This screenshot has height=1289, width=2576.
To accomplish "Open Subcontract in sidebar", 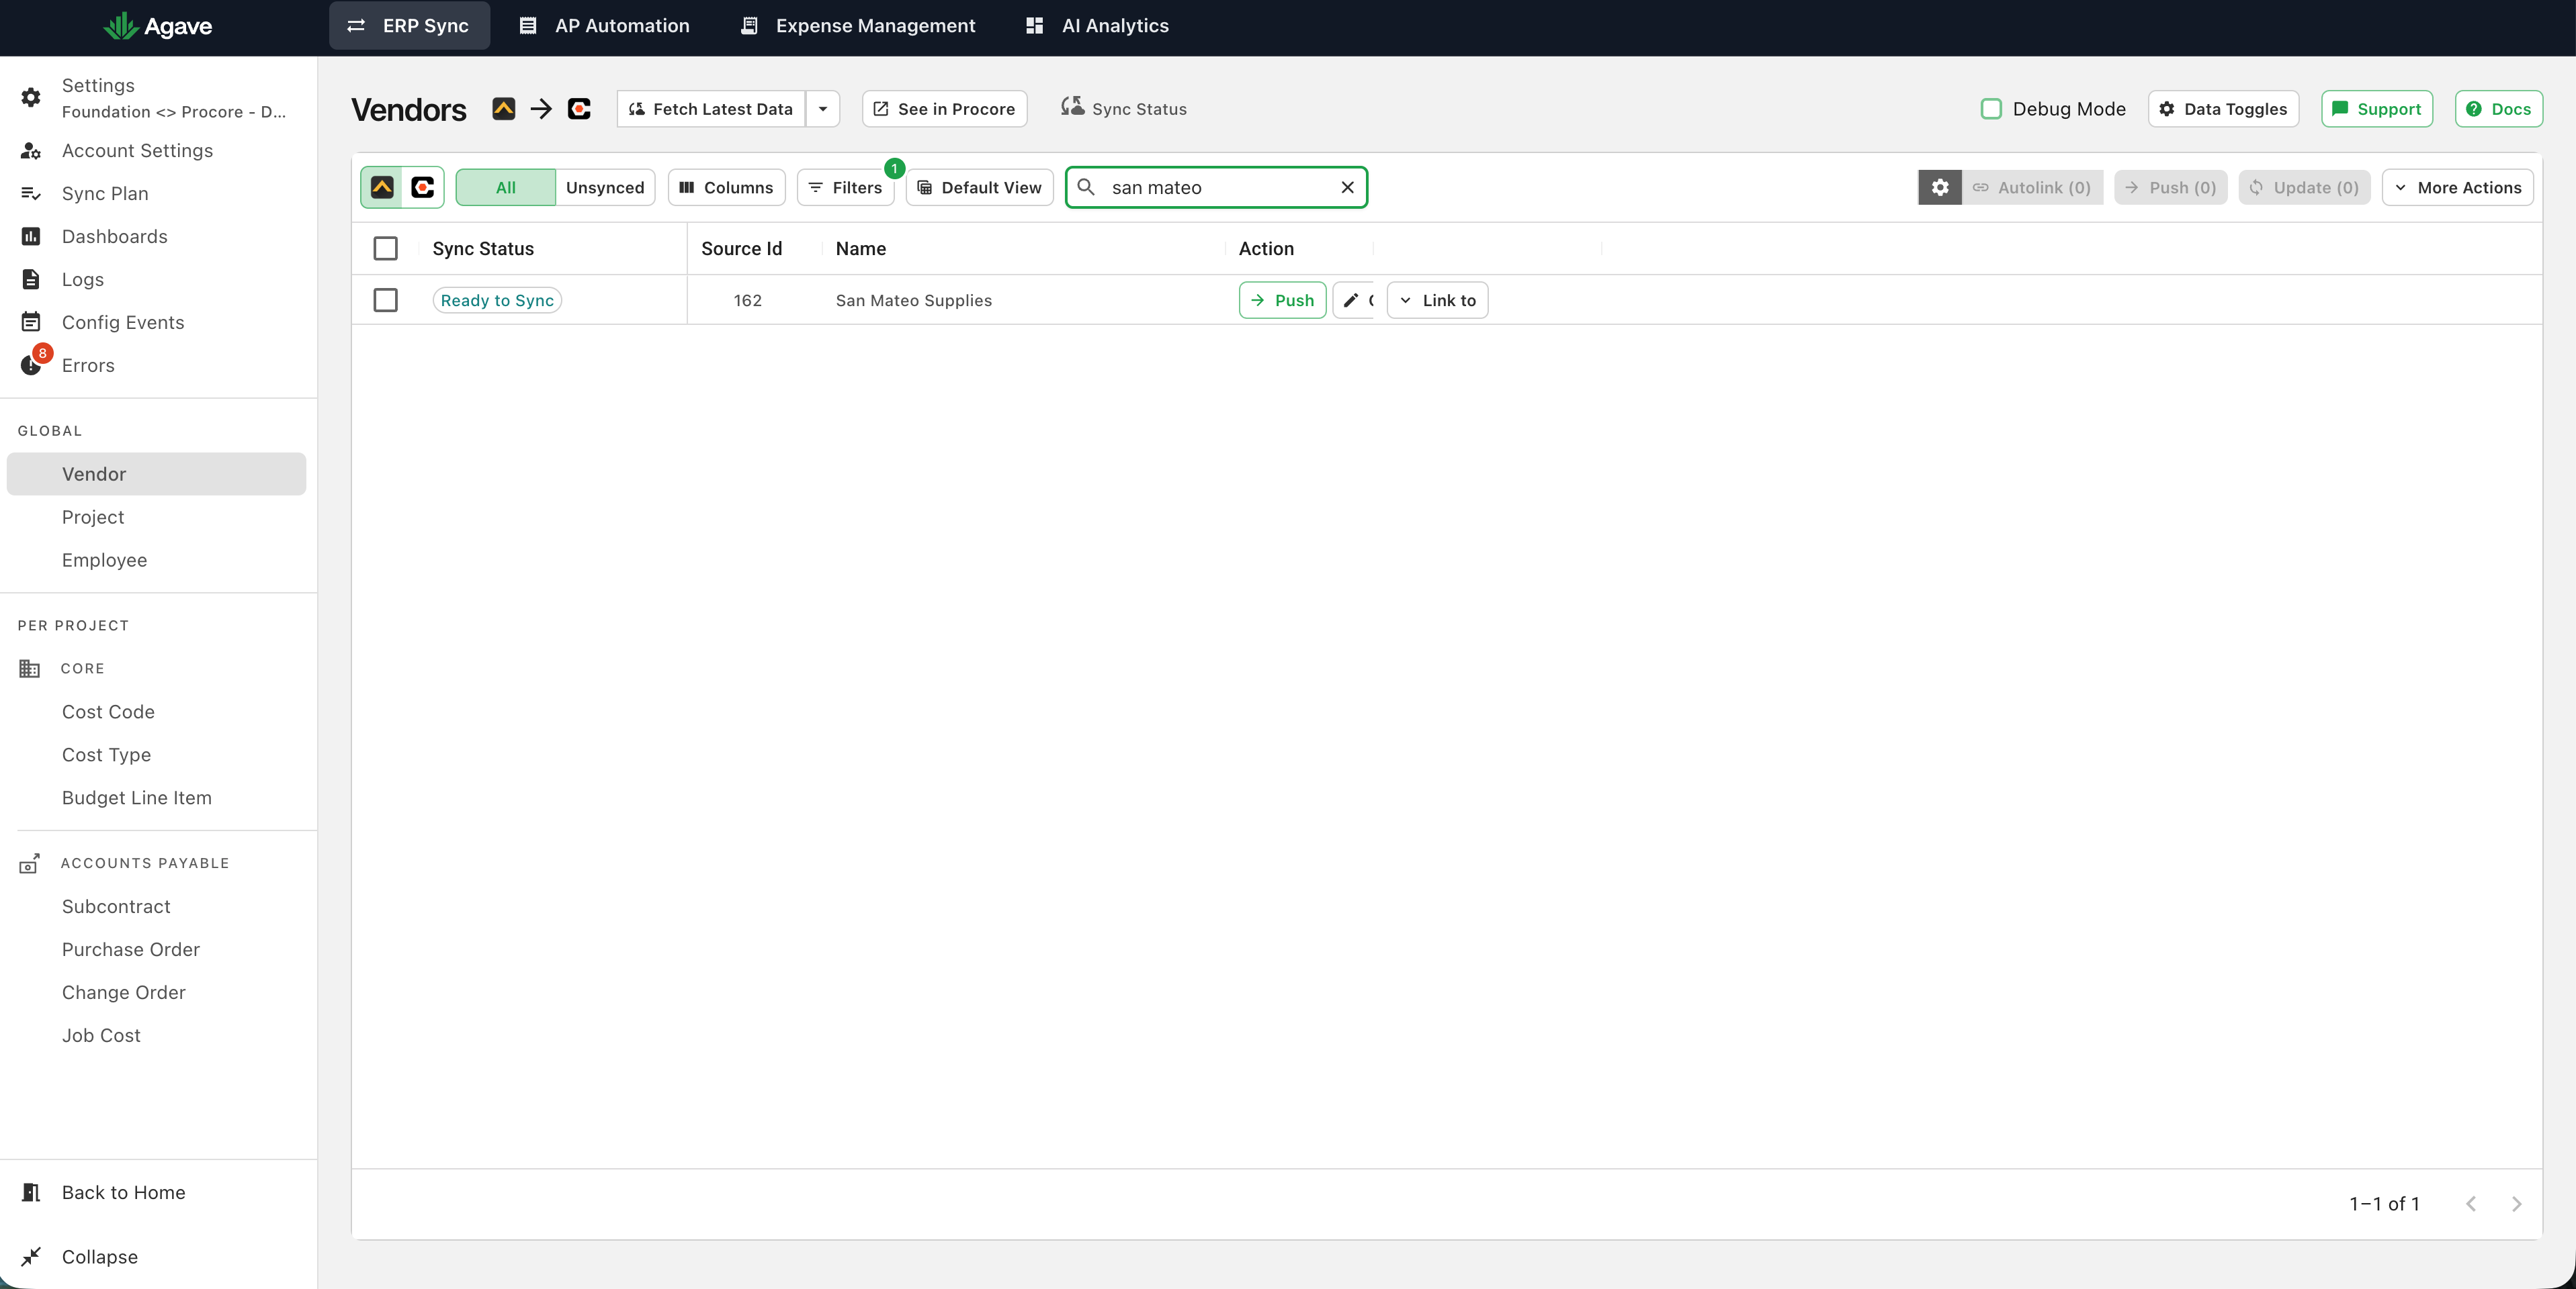I will tap(116, 907).
